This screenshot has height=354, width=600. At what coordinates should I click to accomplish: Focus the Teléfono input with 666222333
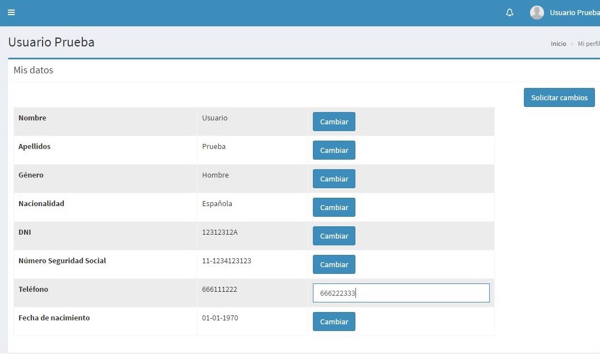pos(401,293)
